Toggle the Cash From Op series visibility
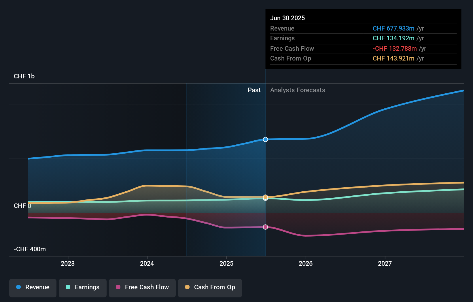 tap(210, 287)
